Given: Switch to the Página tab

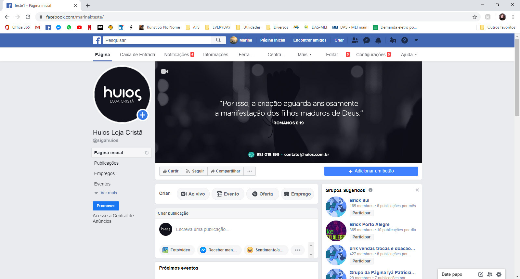Looking at the screenshot, I should pos(102,55).
